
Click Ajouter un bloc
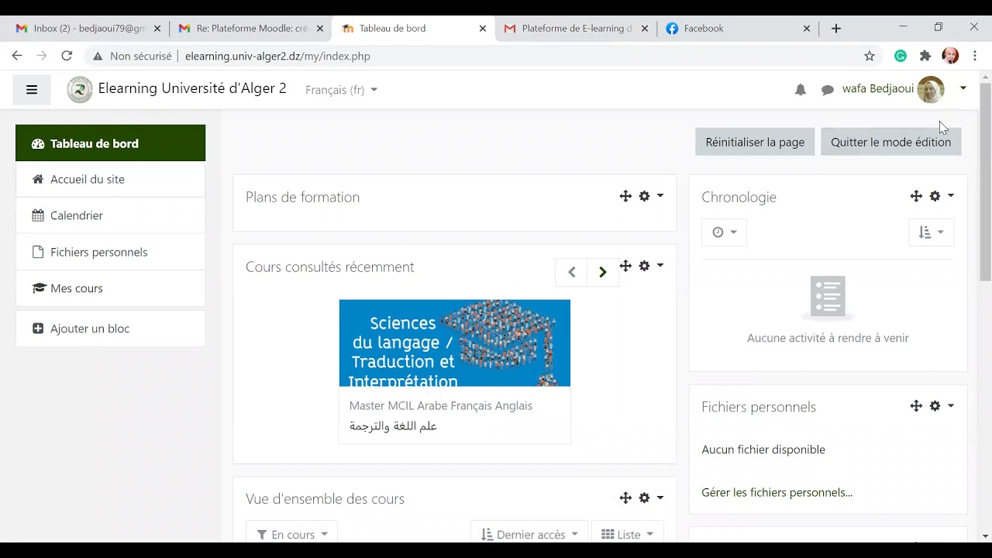pos(110,329)
